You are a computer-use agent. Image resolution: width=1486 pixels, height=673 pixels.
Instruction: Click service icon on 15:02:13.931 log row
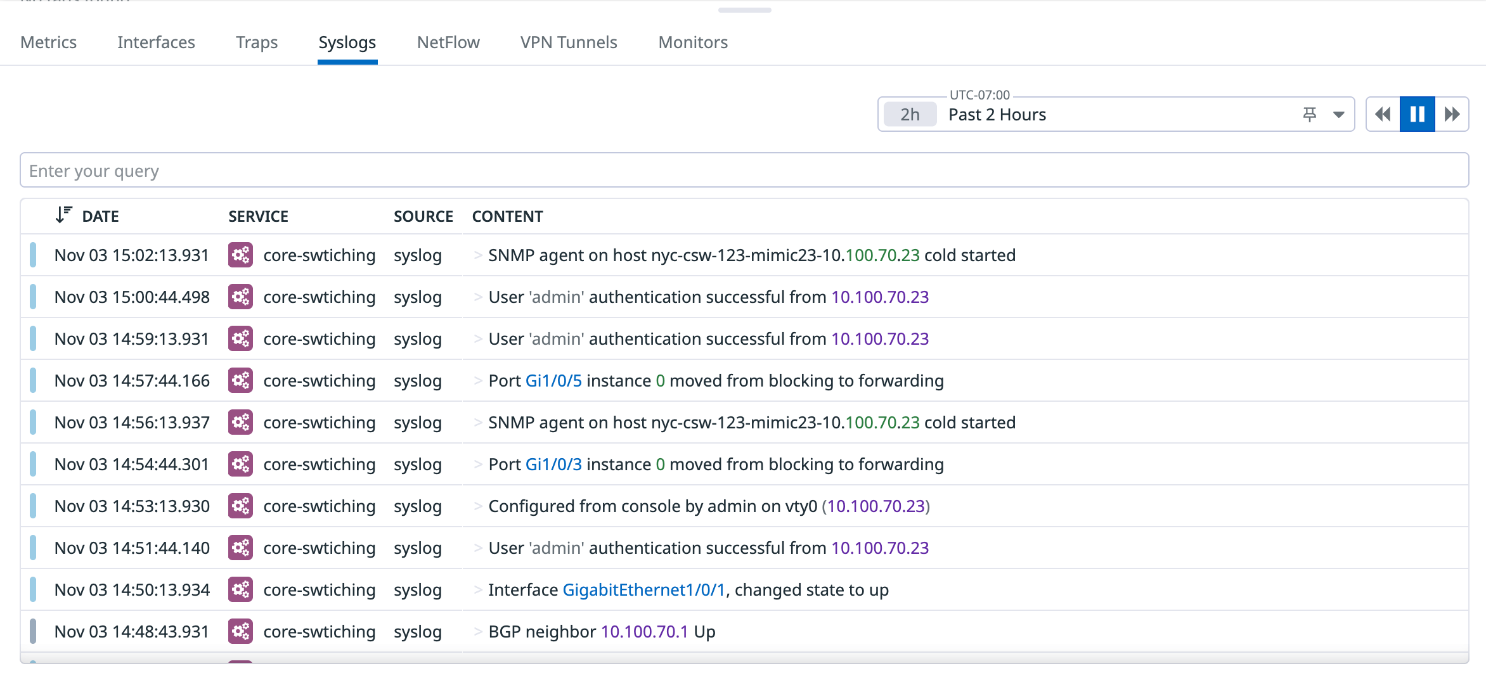click(240, 255)
